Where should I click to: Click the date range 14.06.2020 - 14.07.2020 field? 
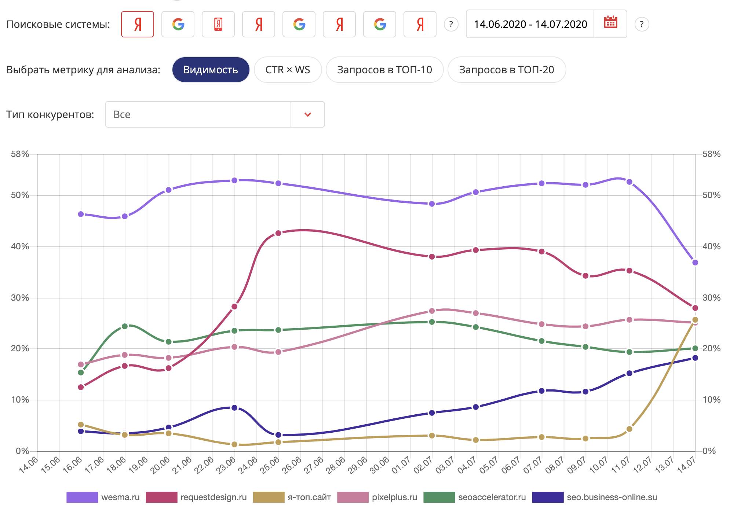[x=530, y=24]
